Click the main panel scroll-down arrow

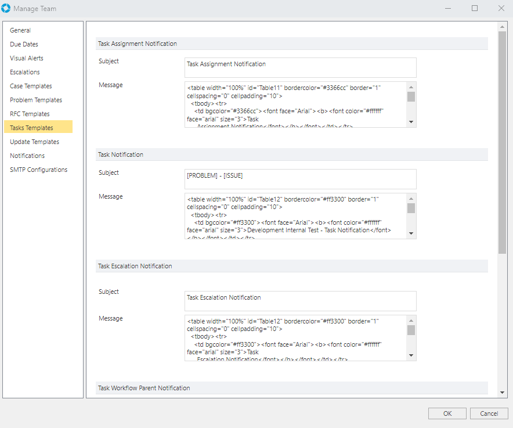click(502, 393)
